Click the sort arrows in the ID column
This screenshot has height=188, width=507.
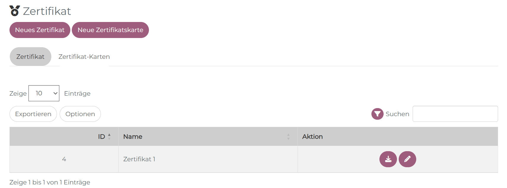click(109, 137)
